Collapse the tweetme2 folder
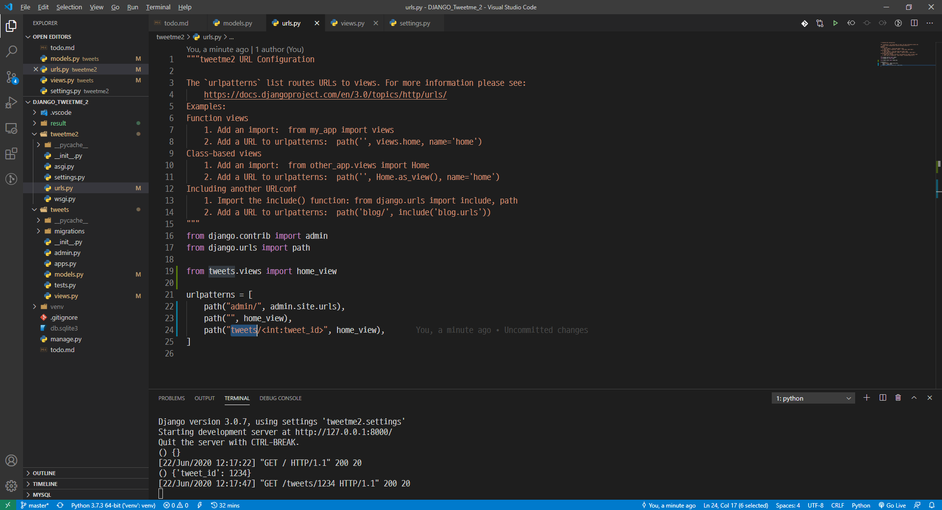The width and height of the screenshot is (942, 510). pyautogui.click(x=86, y=134)
